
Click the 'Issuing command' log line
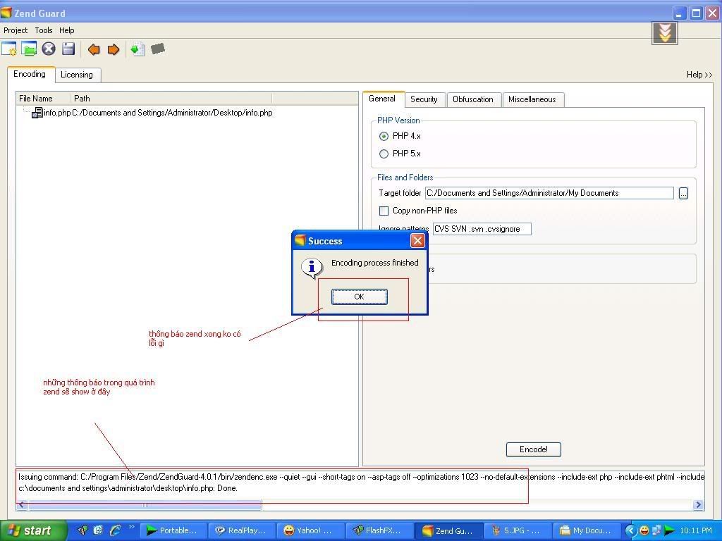click(x=361, y=477)
